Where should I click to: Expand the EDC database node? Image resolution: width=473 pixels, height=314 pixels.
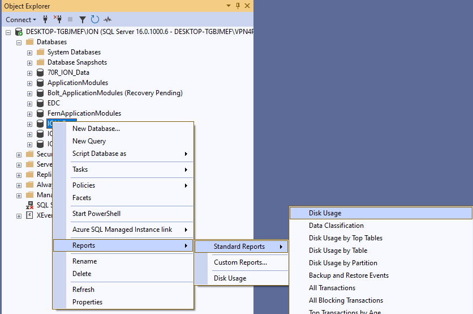pyautogui.click(x=29, y=104)
